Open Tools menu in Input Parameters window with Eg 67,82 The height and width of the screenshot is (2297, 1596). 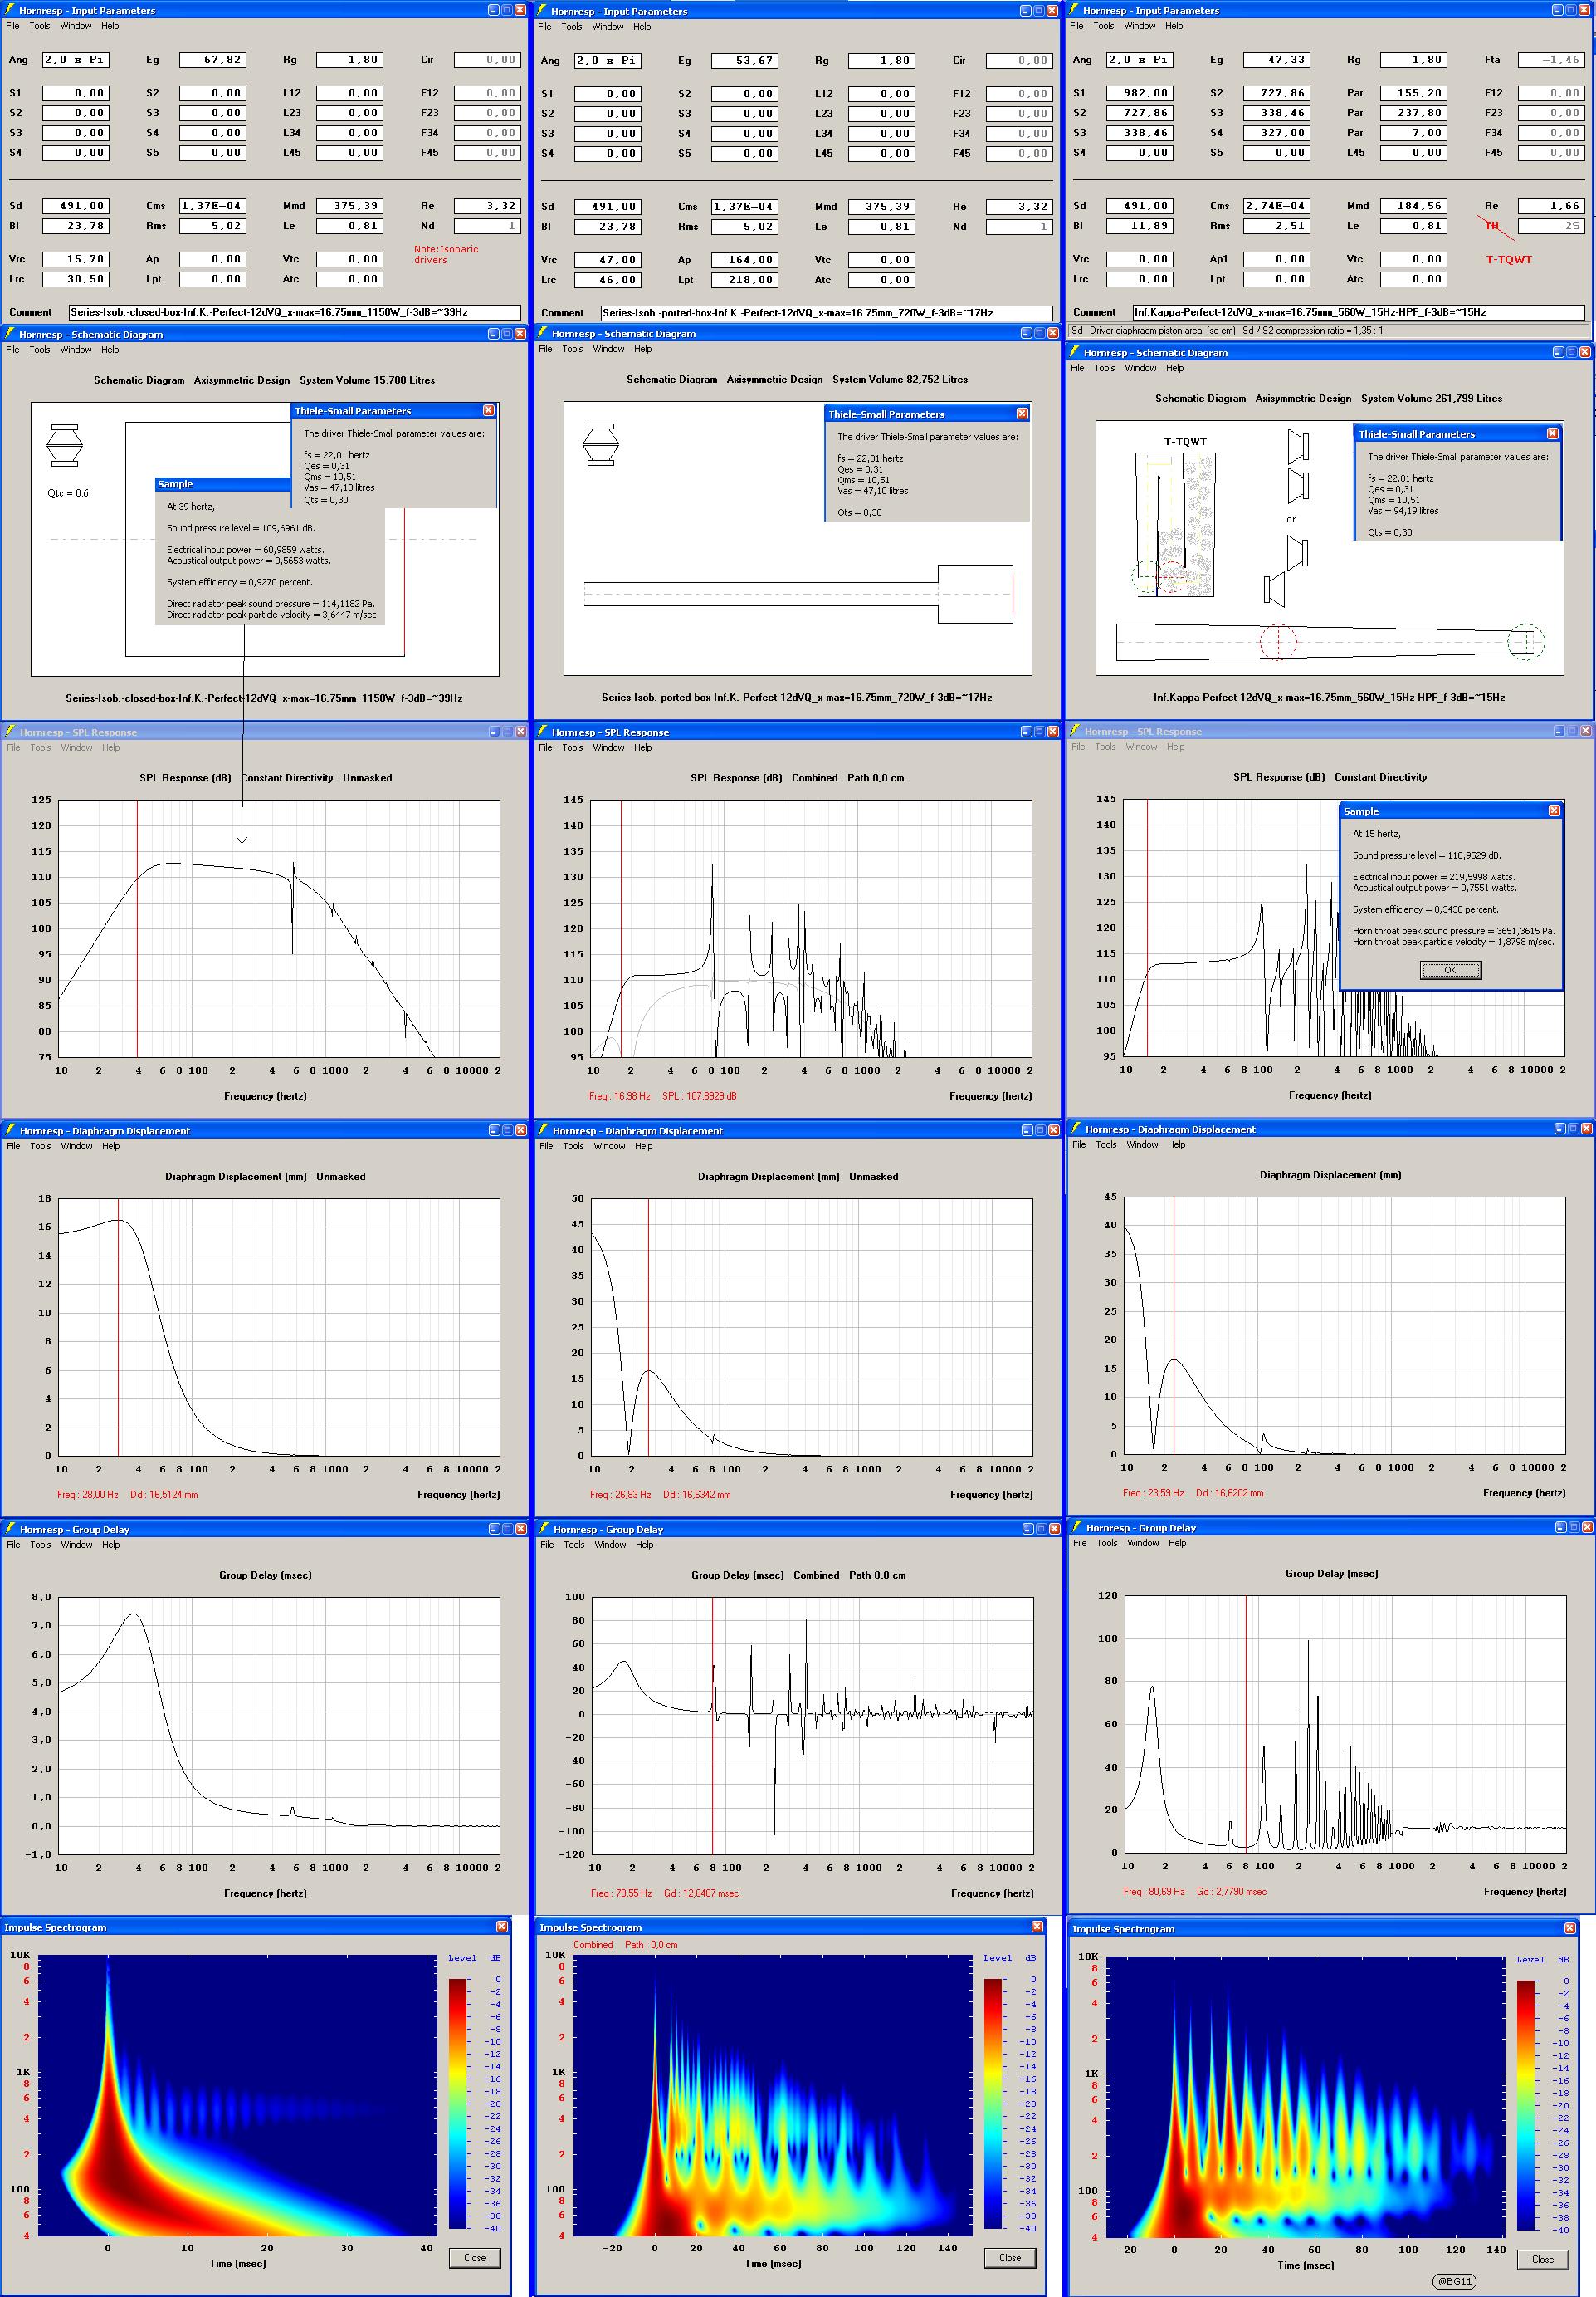coord(40,26)
